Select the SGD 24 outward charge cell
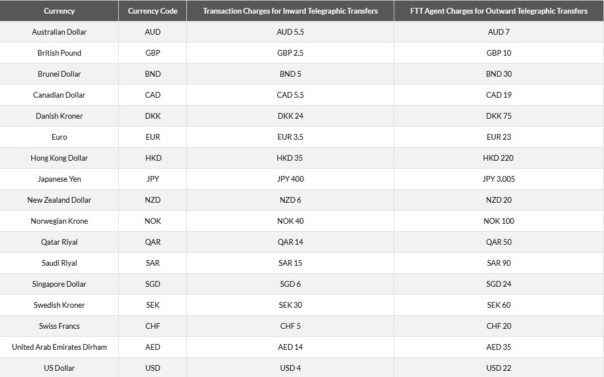The image size is (604, 377). (x=498, y=284)
